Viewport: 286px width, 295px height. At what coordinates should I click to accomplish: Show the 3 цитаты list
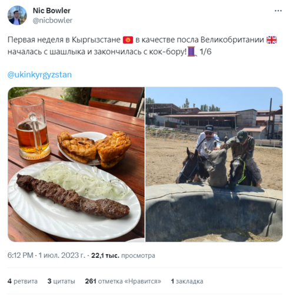tap(61, 281)
